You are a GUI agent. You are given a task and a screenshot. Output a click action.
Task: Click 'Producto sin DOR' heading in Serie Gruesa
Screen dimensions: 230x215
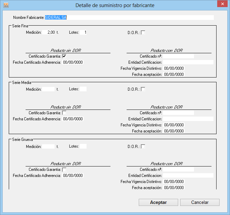pyautogui.click(x=66, y=164)
